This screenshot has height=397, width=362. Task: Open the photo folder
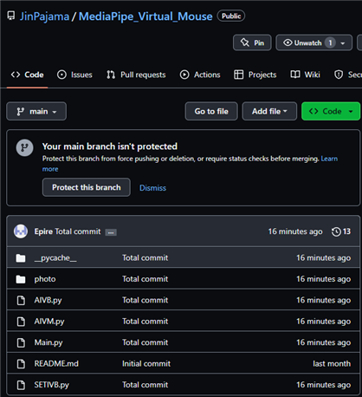tap(45, 279)
